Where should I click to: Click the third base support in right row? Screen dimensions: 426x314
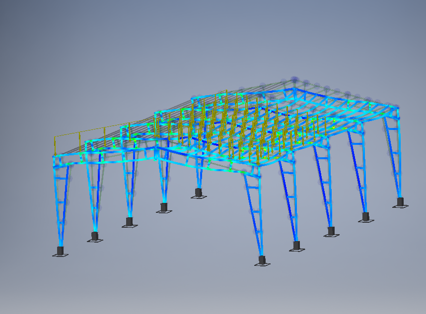coord(331,231)
